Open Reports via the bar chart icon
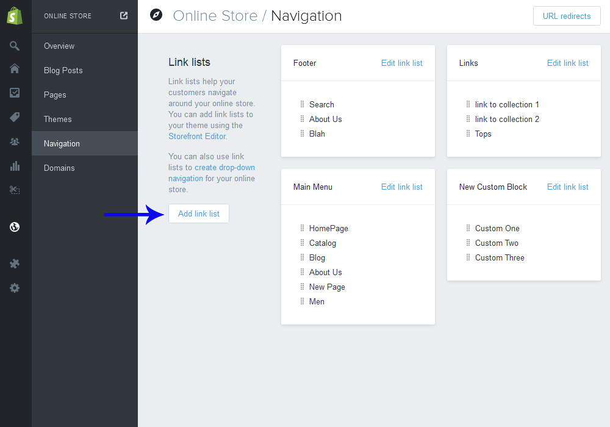The height and width of the screenshot is (427, 610). click(x=15, y=166)
